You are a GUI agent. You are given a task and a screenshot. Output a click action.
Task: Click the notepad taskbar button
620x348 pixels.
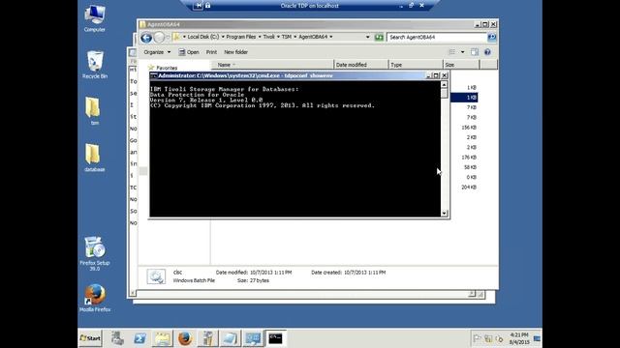pos(231,338)
